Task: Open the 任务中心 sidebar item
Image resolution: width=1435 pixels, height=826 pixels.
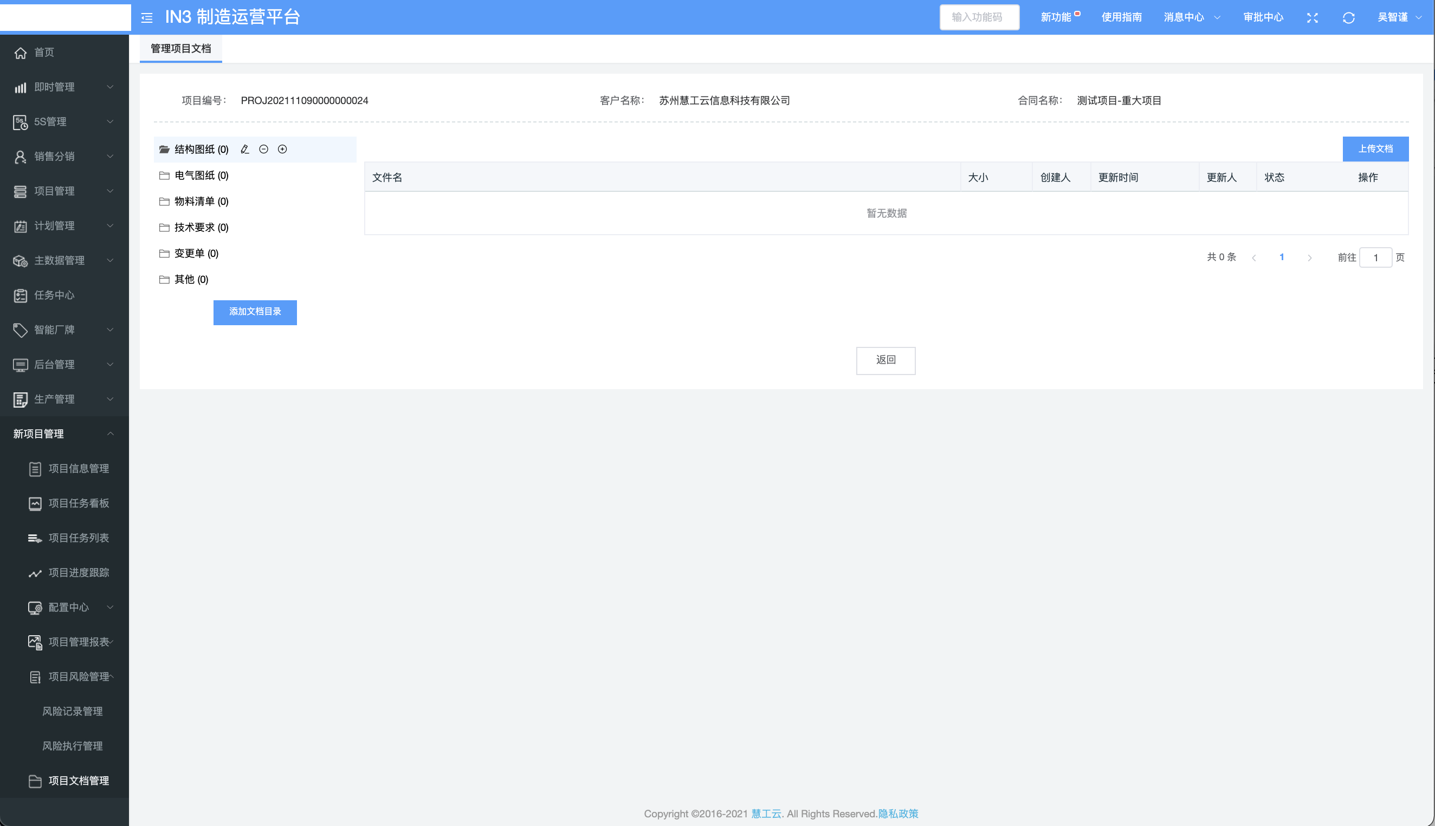Action: [54, 295]
